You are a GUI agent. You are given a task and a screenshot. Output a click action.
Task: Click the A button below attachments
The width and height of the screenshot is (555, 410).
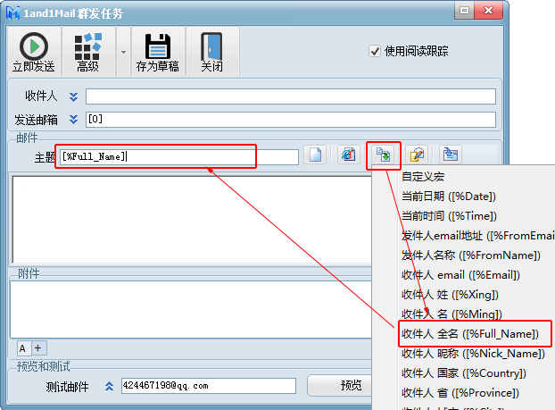pos(22,348)
